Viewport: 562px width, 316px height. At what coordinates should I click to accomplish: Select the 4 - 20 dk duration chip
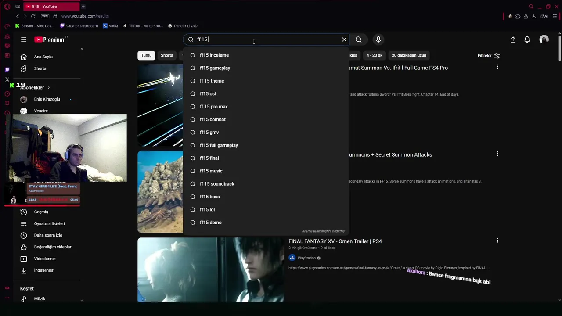(375, 55)
